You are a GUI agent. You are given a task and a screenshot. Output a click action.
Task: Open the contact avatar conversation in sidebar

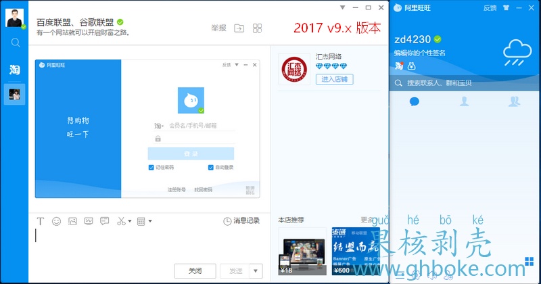14,94
